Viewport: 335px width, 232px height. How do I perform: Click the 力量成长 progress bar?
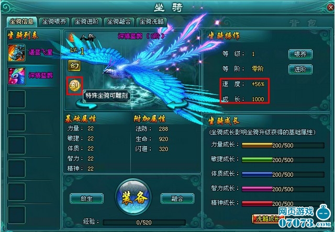pos(283,145)
